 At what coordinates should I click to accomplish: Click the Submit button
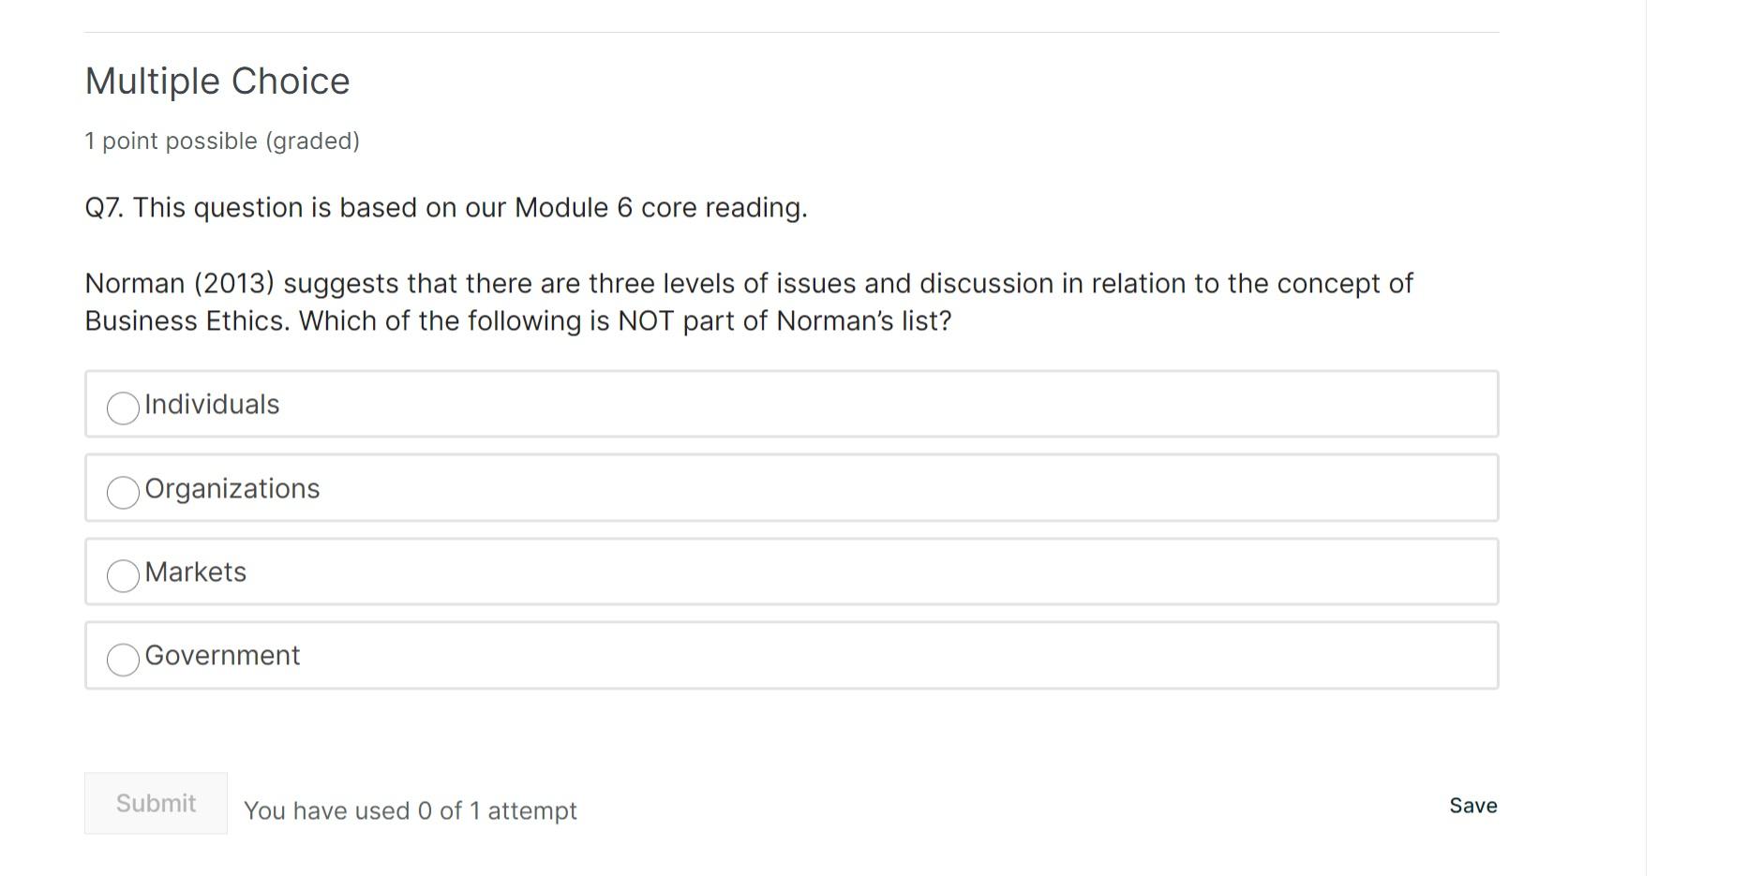pos(155,803)
